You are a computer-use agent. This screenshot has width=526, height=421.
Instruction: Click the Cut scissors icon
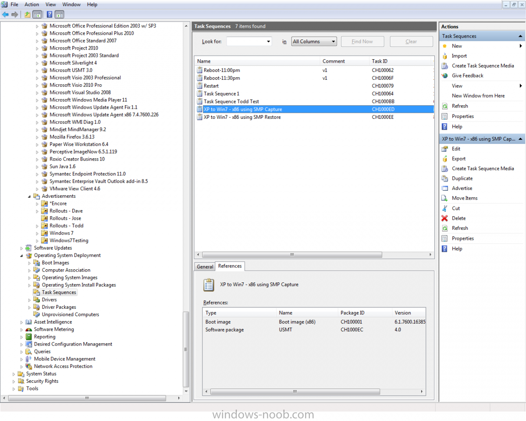444,209
